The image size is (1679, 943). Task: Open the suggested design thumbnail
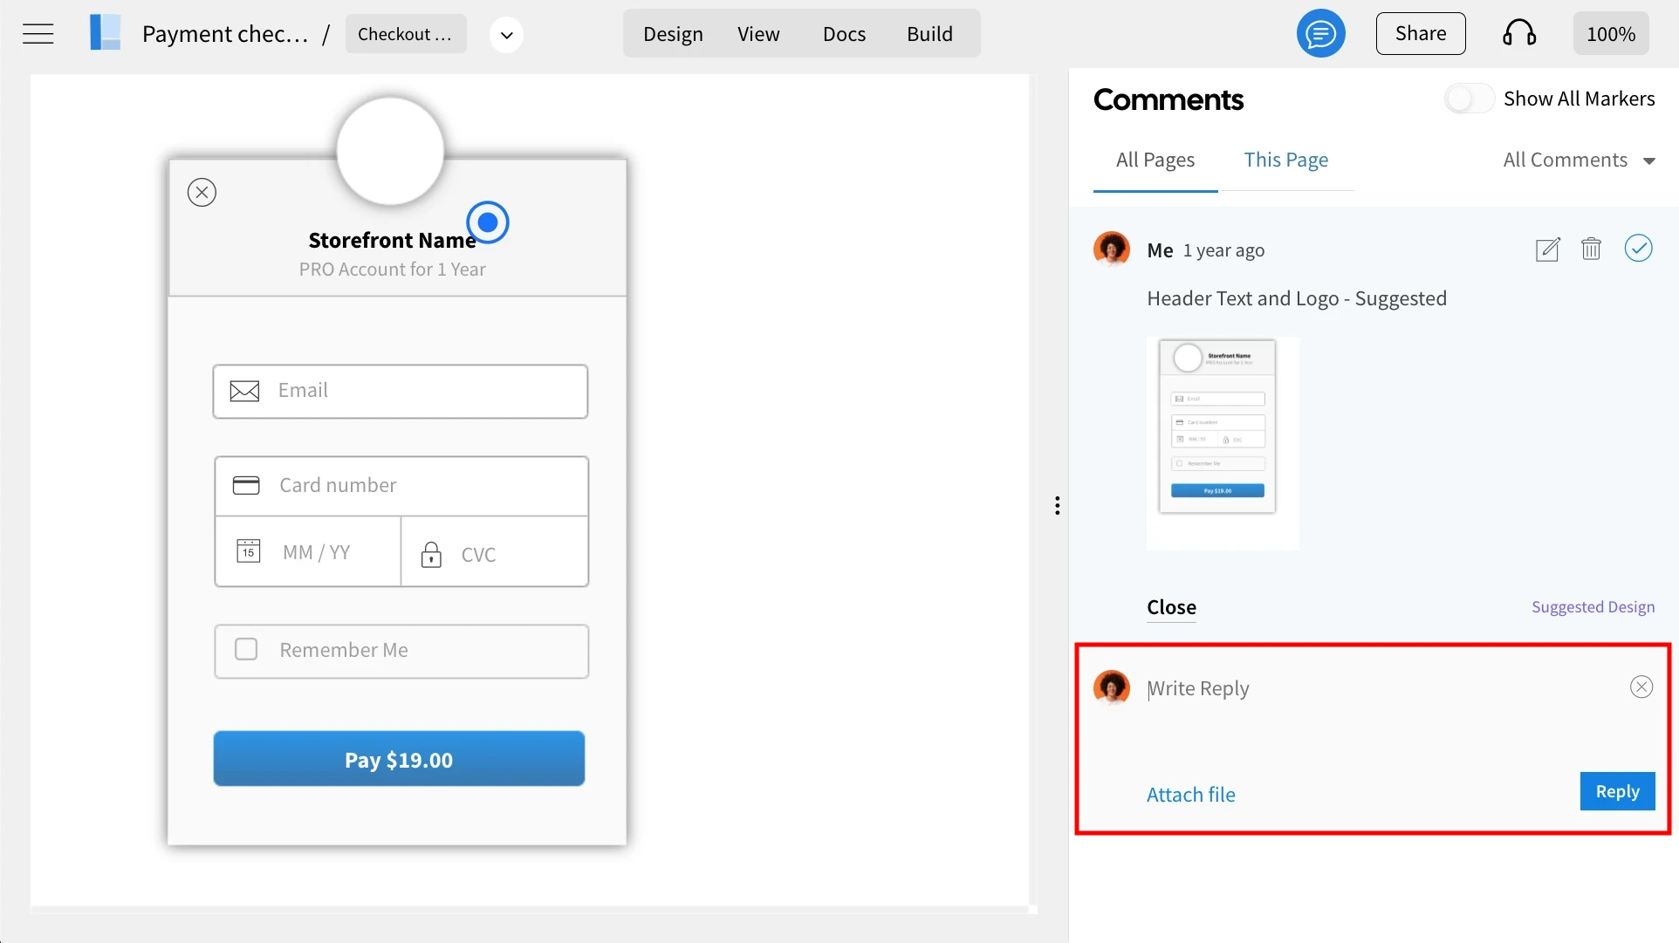click(1222, 443)
